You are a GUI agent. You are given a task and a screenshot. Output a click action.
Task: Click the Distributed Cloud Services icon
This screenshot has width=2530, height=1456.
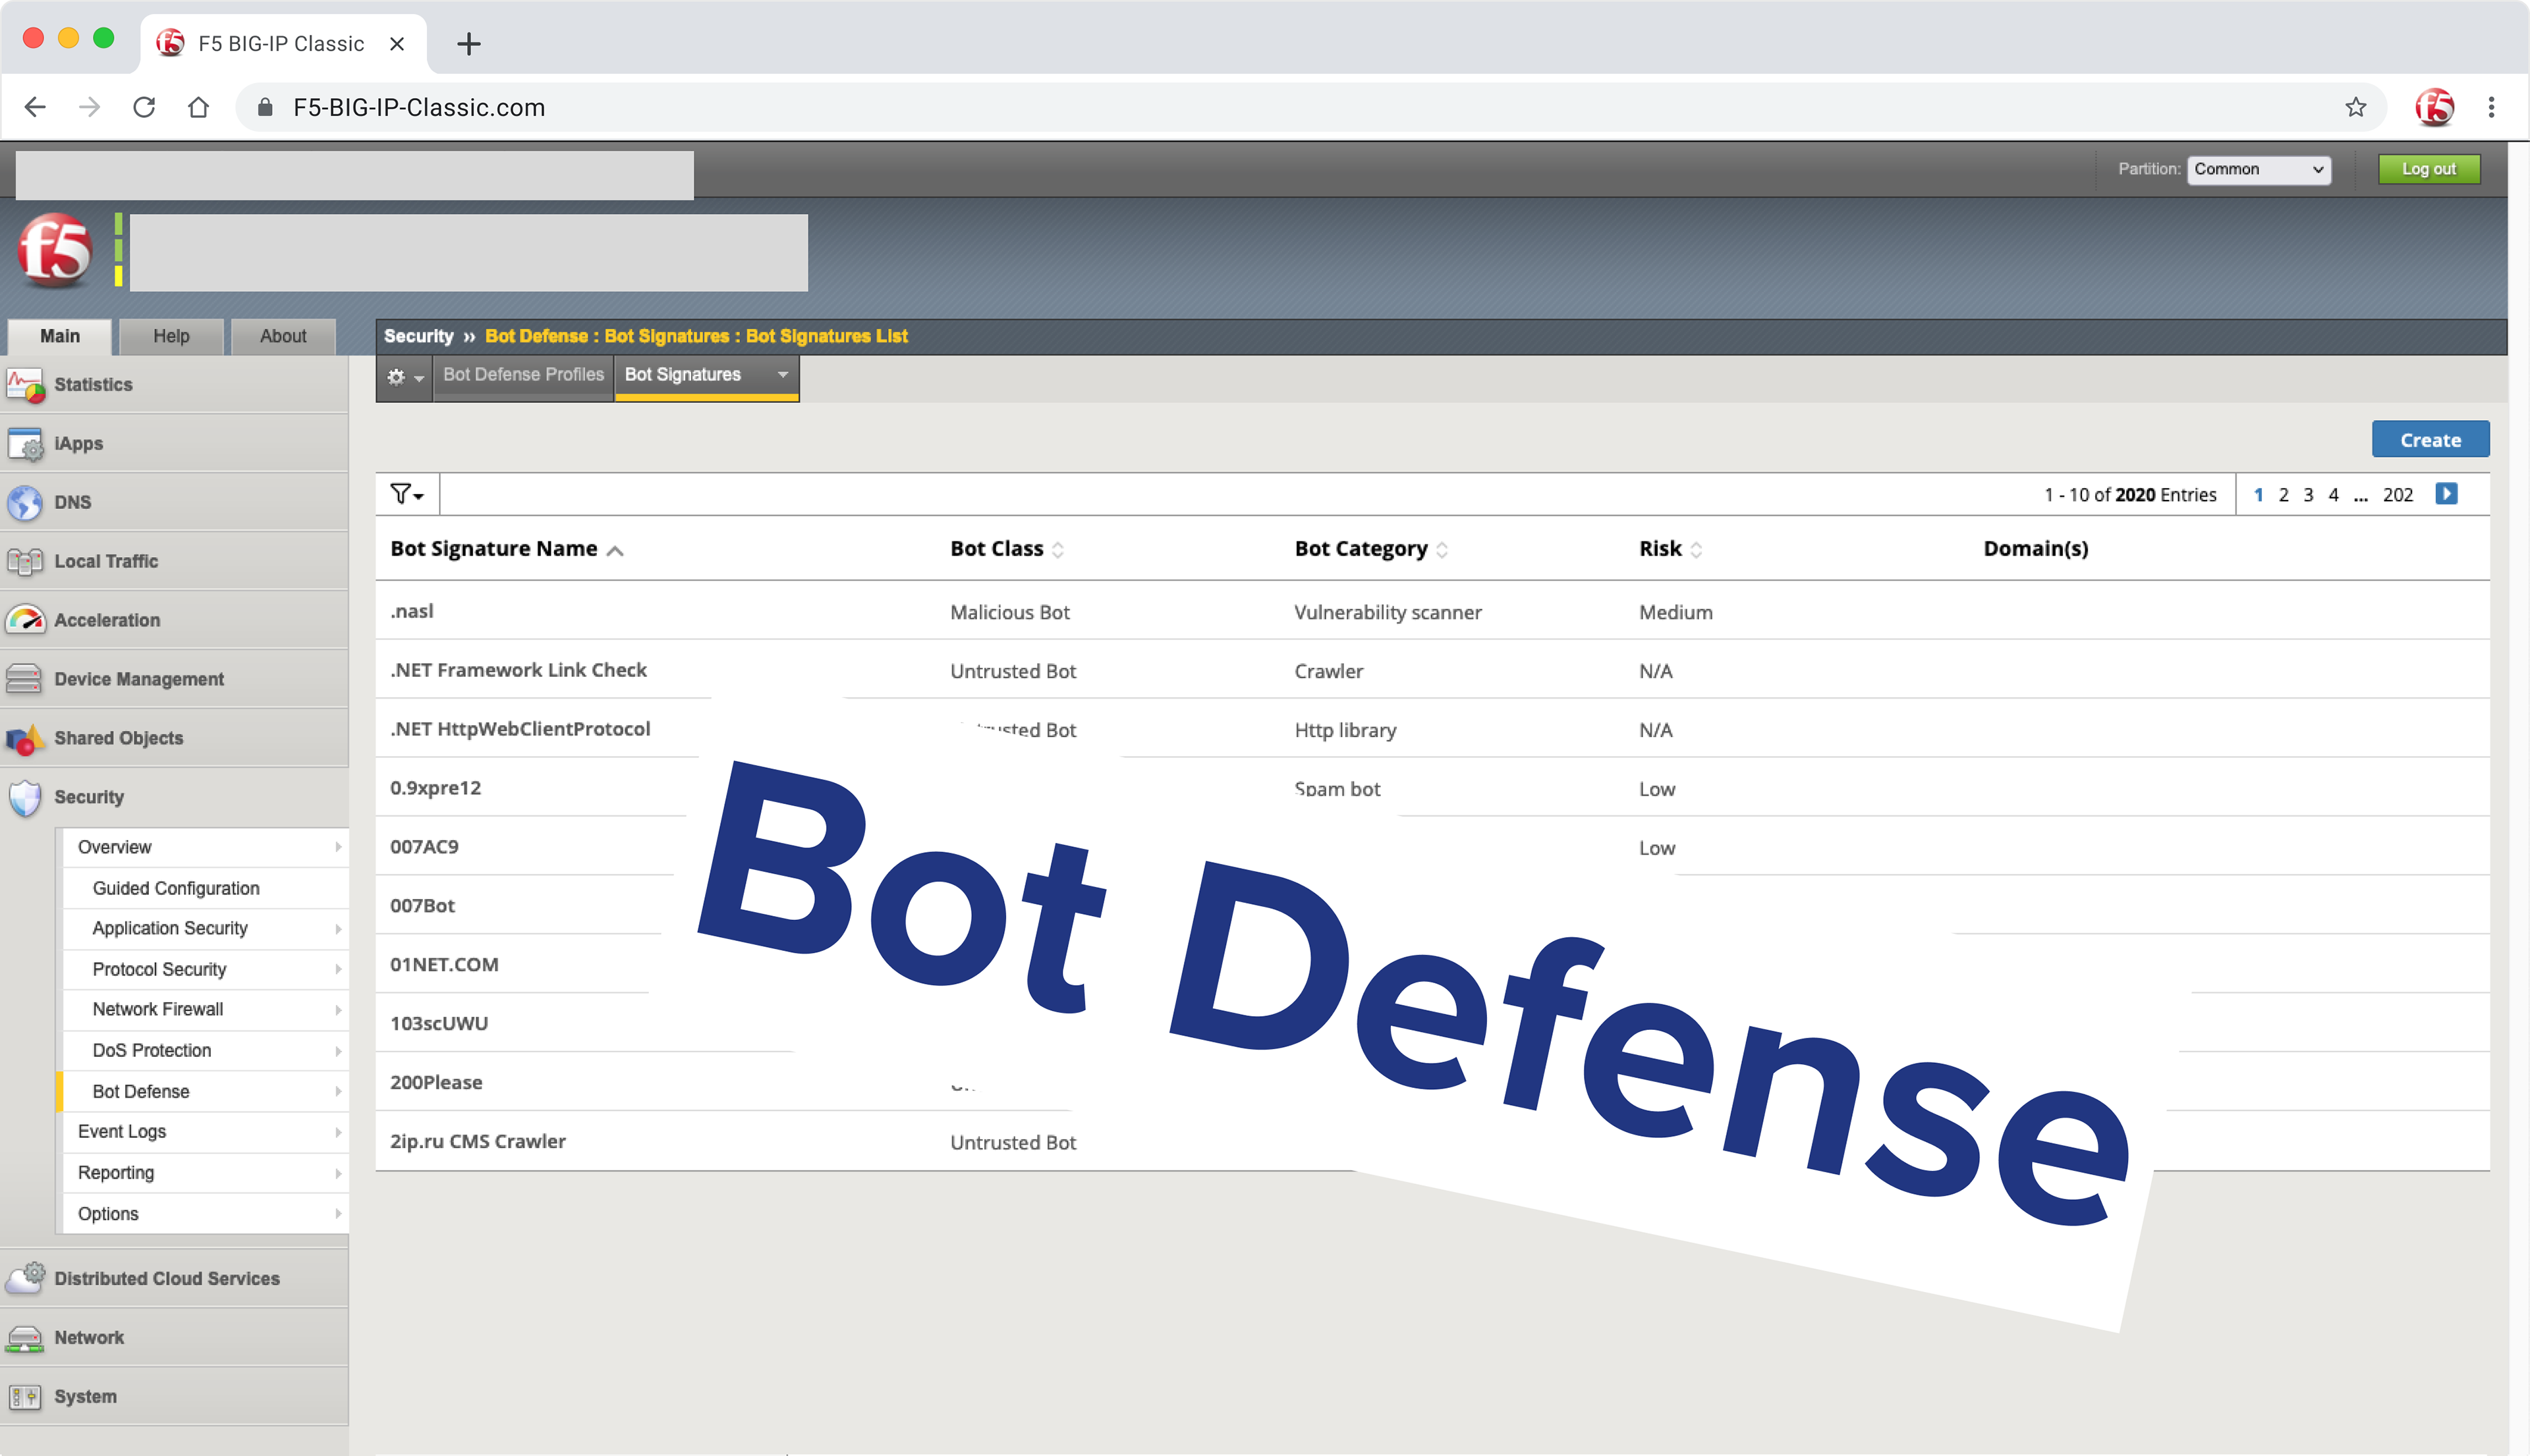click(25, 1278)
